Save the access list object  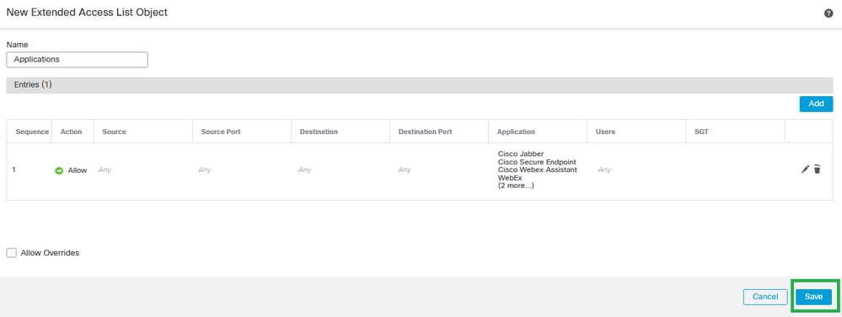pos(813,297)
